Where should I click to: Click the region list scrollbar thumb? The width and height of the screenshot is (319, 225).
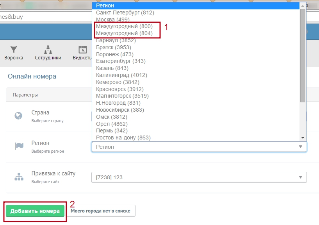303,55
